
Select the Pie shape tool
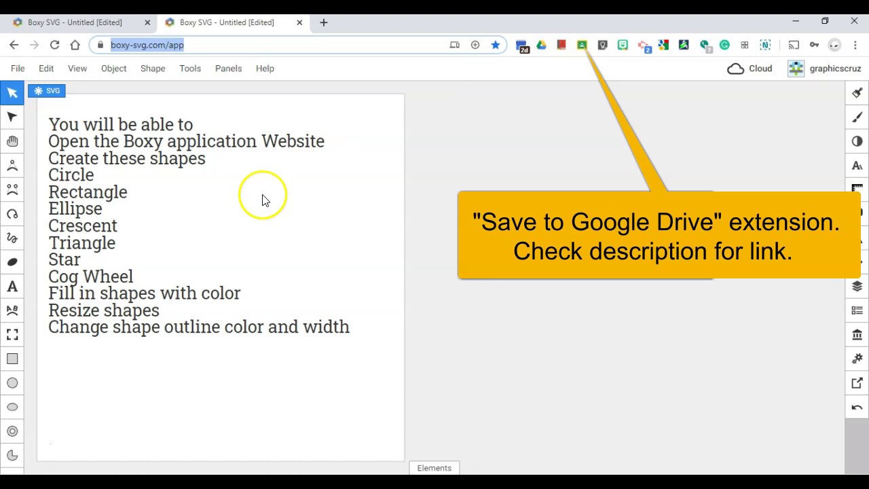tap(12, 456)
